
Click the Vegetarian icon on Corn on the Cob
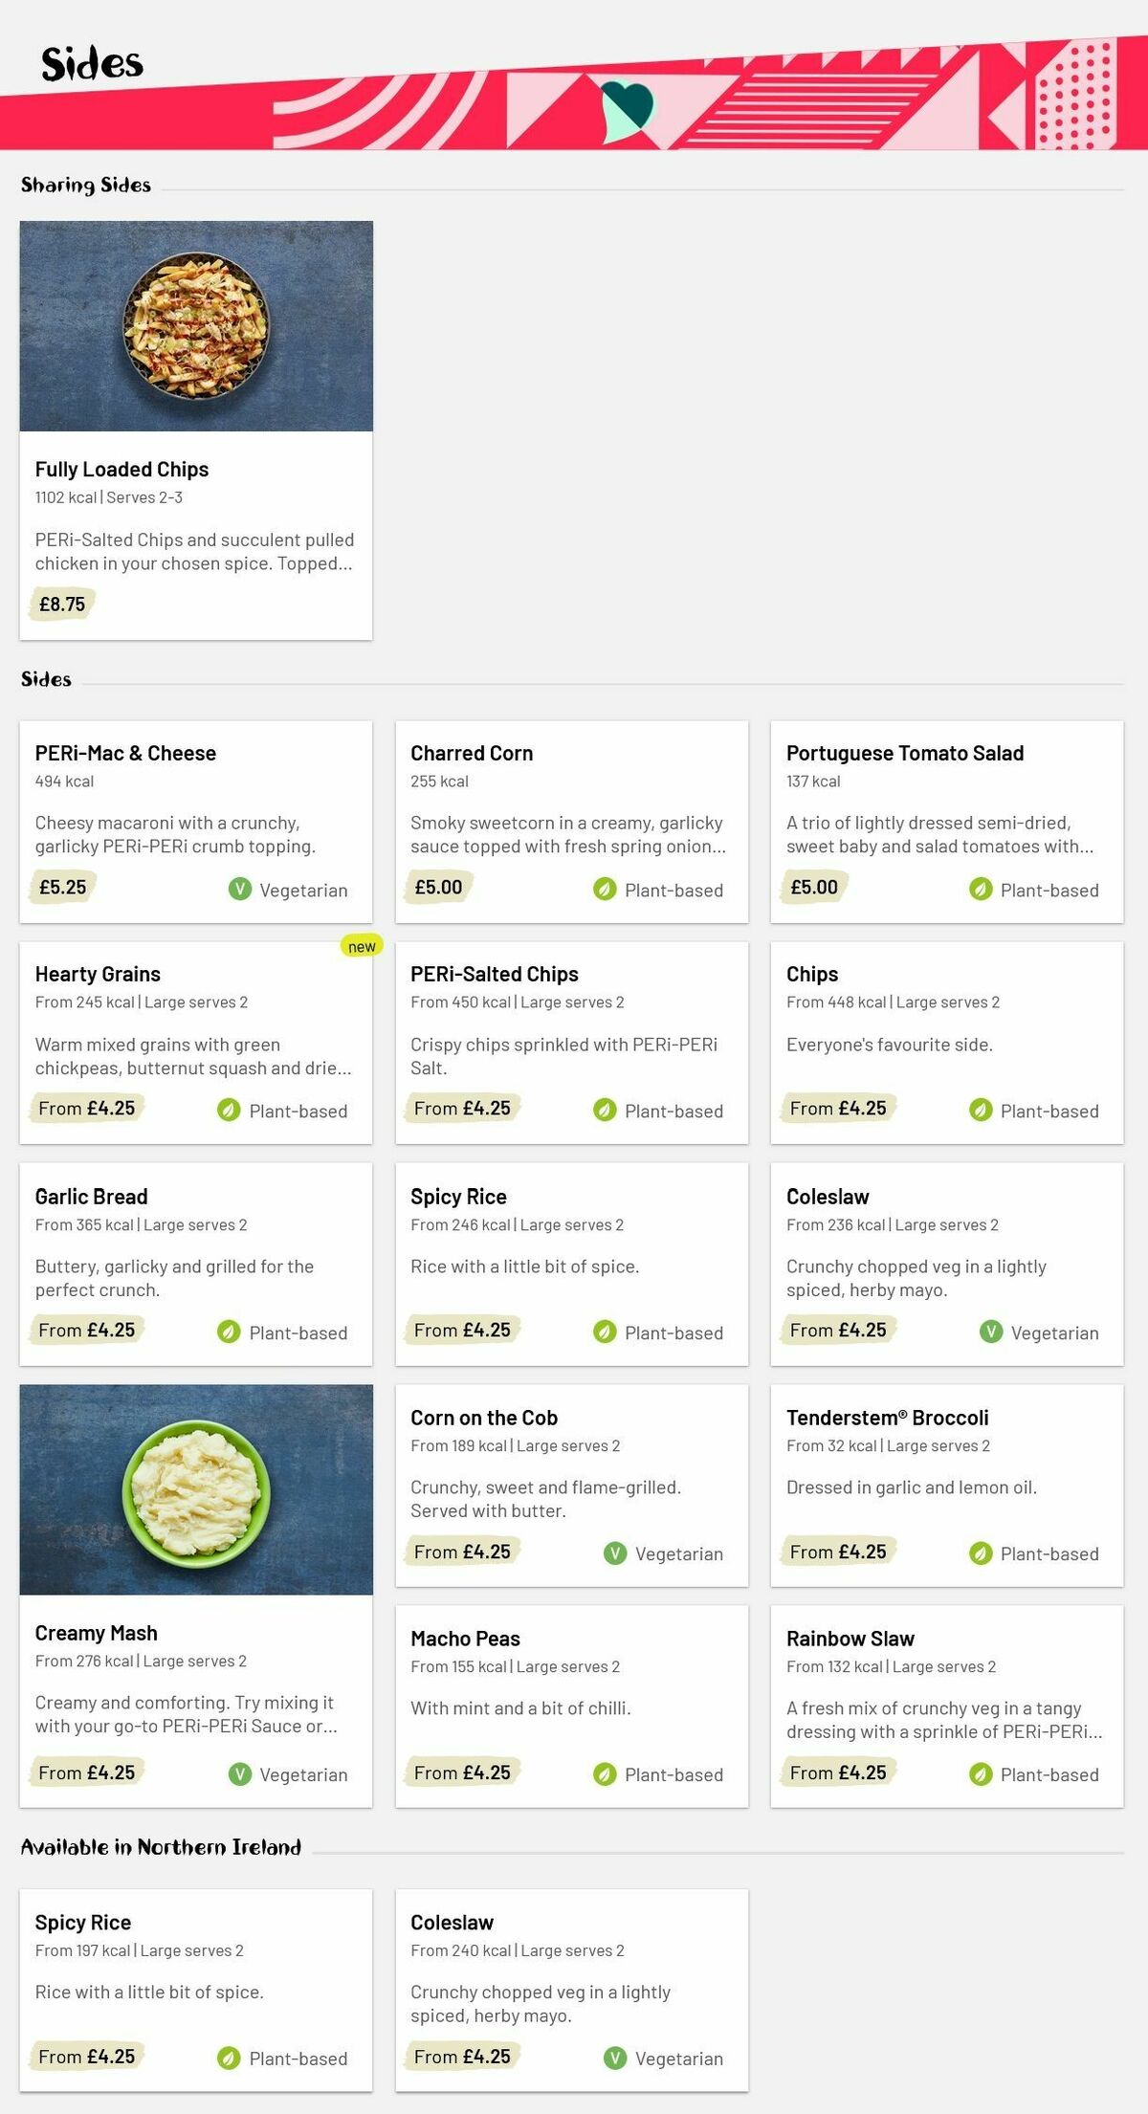(x=615, y=1553)
